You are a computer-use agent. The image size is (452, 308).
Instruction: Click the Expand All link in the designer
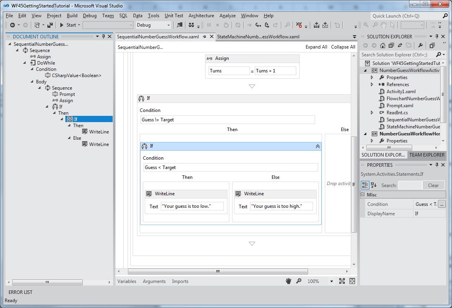(316, 47)
